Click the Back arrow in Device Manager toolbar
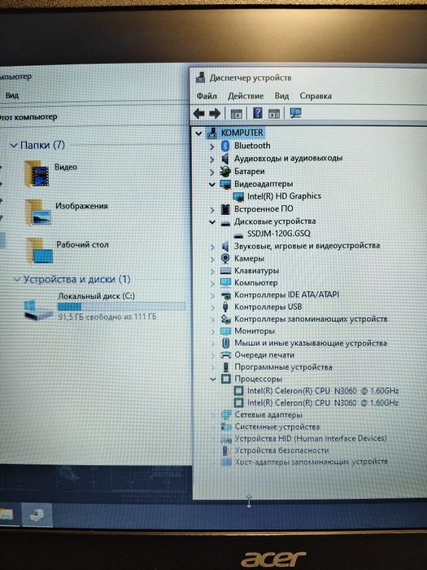 pos(199,114)
